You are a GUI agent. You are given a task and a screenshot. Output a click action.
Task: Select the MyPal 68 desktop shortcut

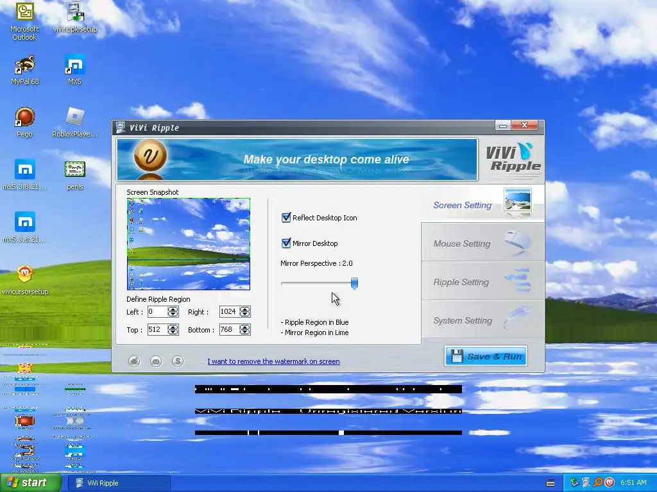(25, 70)
